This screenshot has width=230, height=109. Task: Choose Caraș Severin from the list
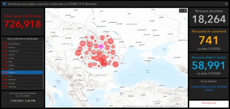pos(22,51)
